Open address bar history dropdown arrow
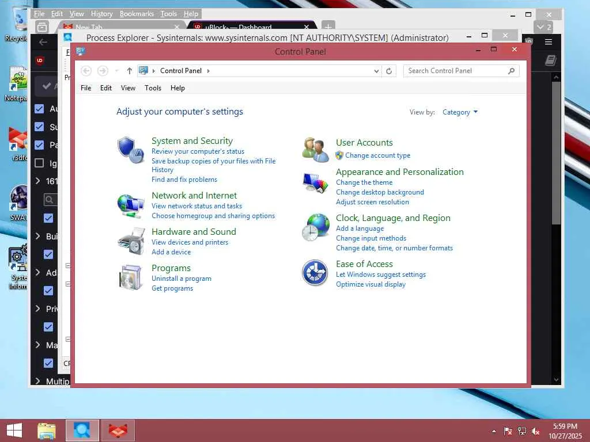 [376, 71]
